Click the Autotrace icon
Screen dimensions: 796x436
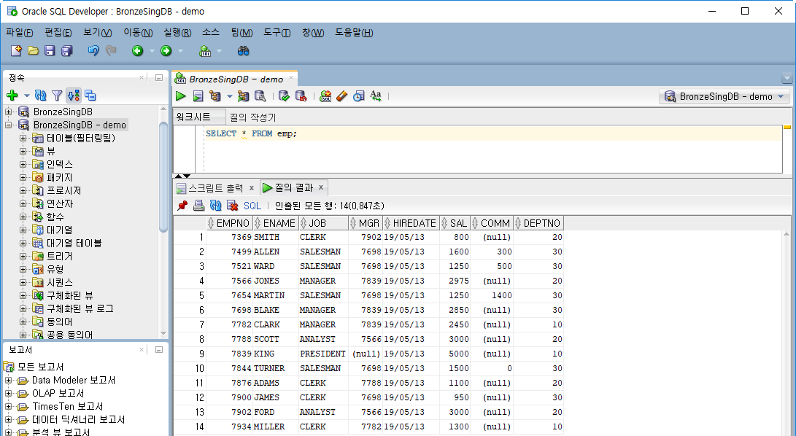(244, 96)
